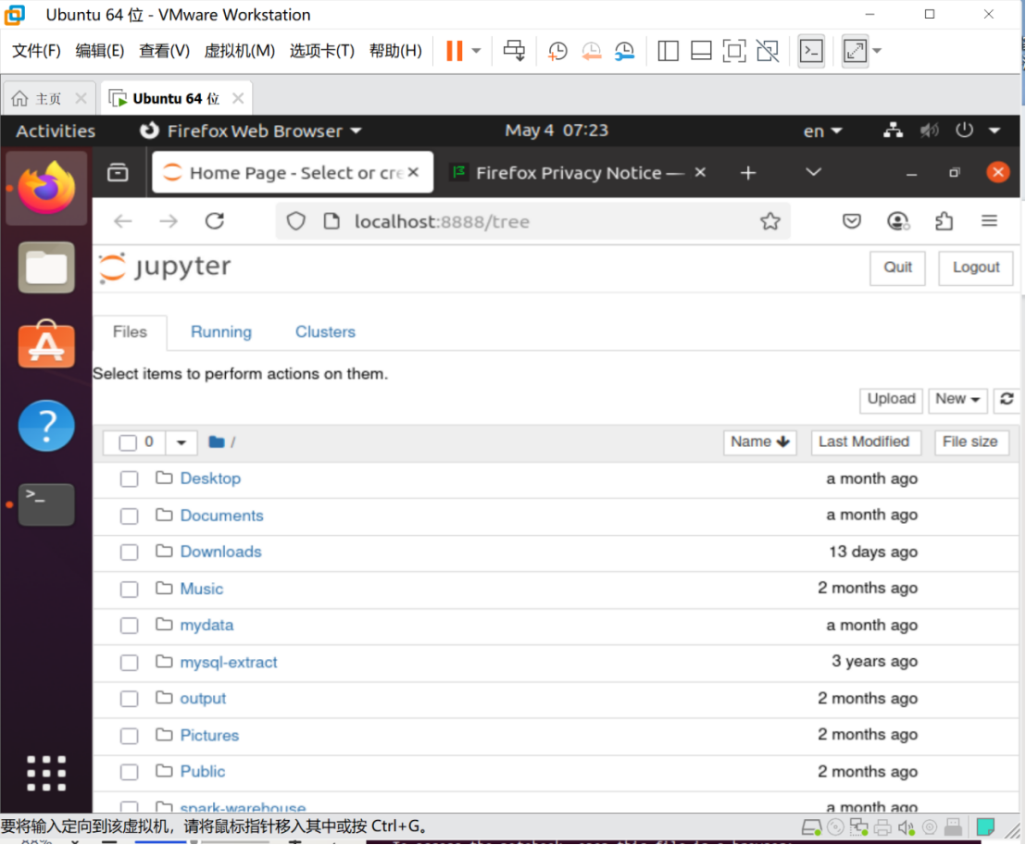Show Applications grid in the dock
The image size is (1026, 845).
46,773
